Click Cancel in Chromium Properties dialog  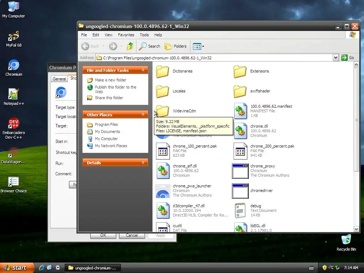pos(132,235)
